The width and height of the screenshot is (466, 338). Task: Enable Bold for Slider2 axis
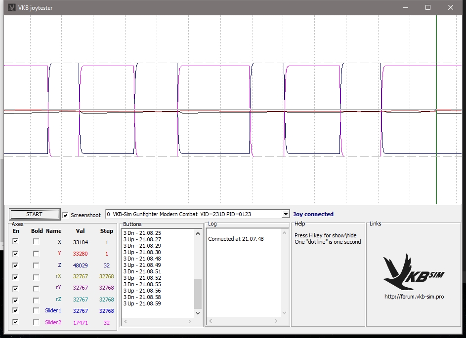point(36,322)
